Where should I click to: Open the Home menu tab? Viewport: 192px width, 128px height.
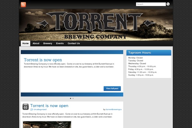click(x=26, y=44)
